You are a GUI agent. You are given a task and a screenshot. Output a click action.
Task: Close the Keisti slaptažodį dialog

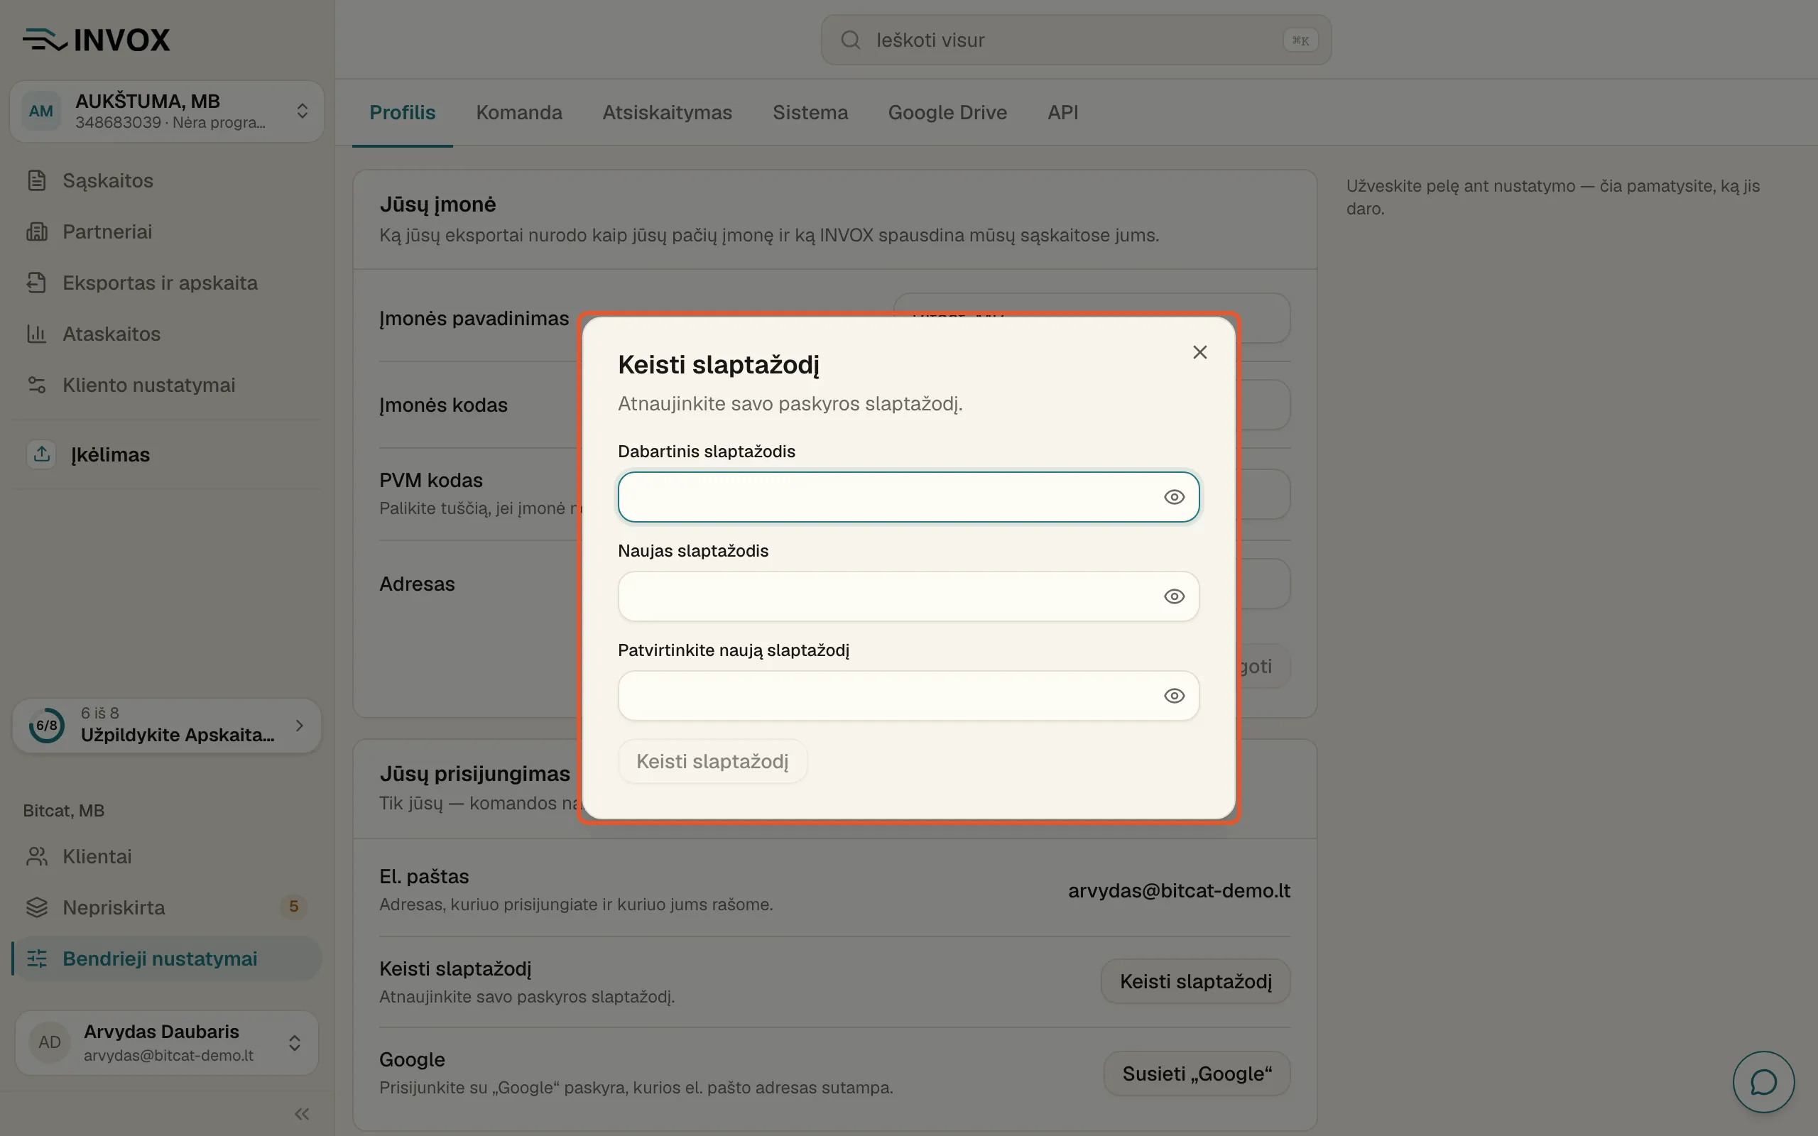point(1199,352)
